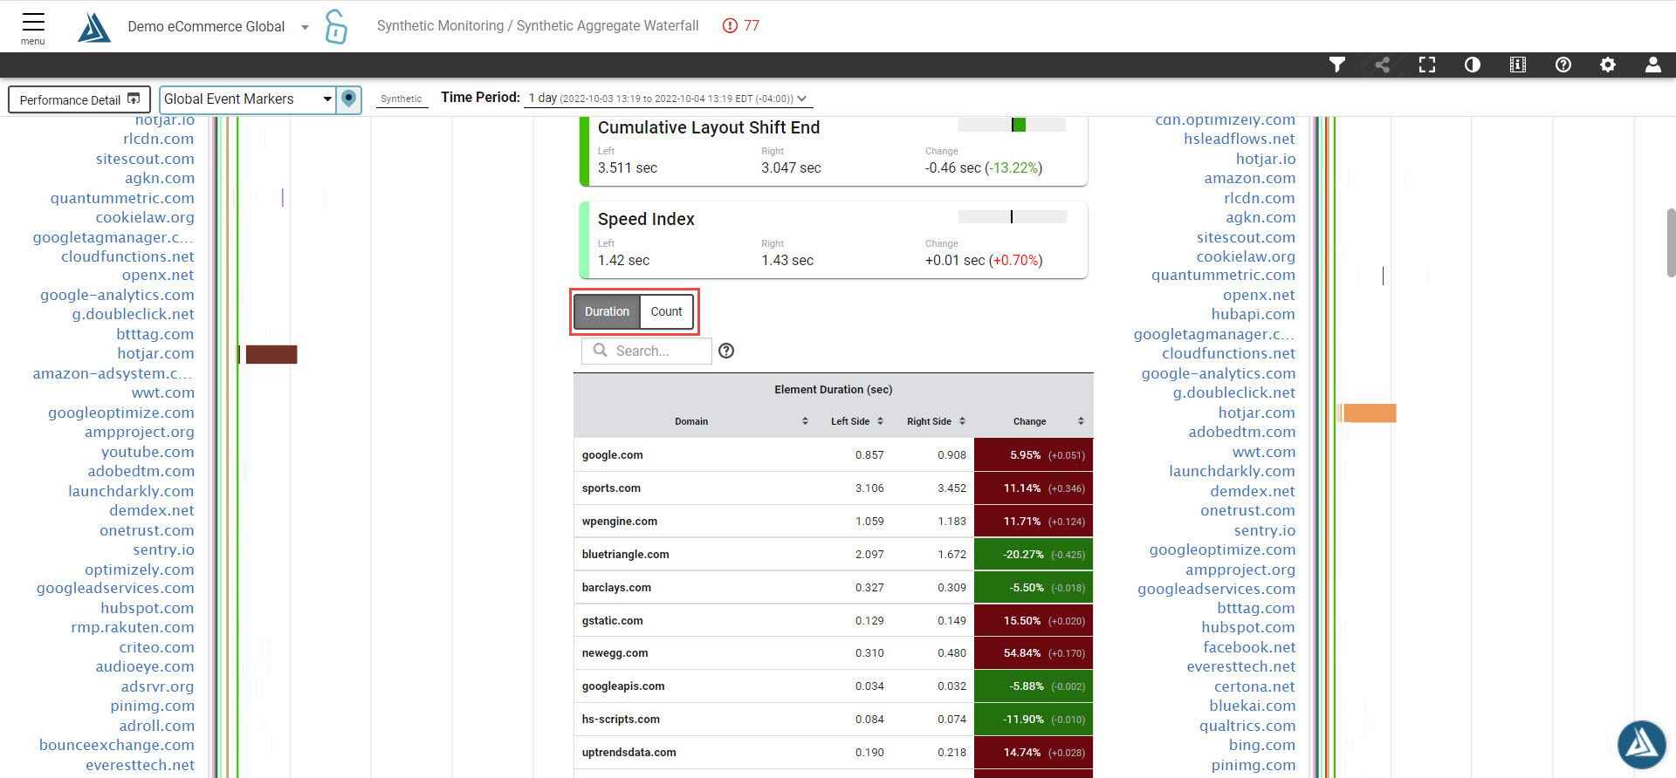The image size is (1676, 778).
Task: Open the user profile icon
Action: pyautogui.click(x=1652, y=65)
